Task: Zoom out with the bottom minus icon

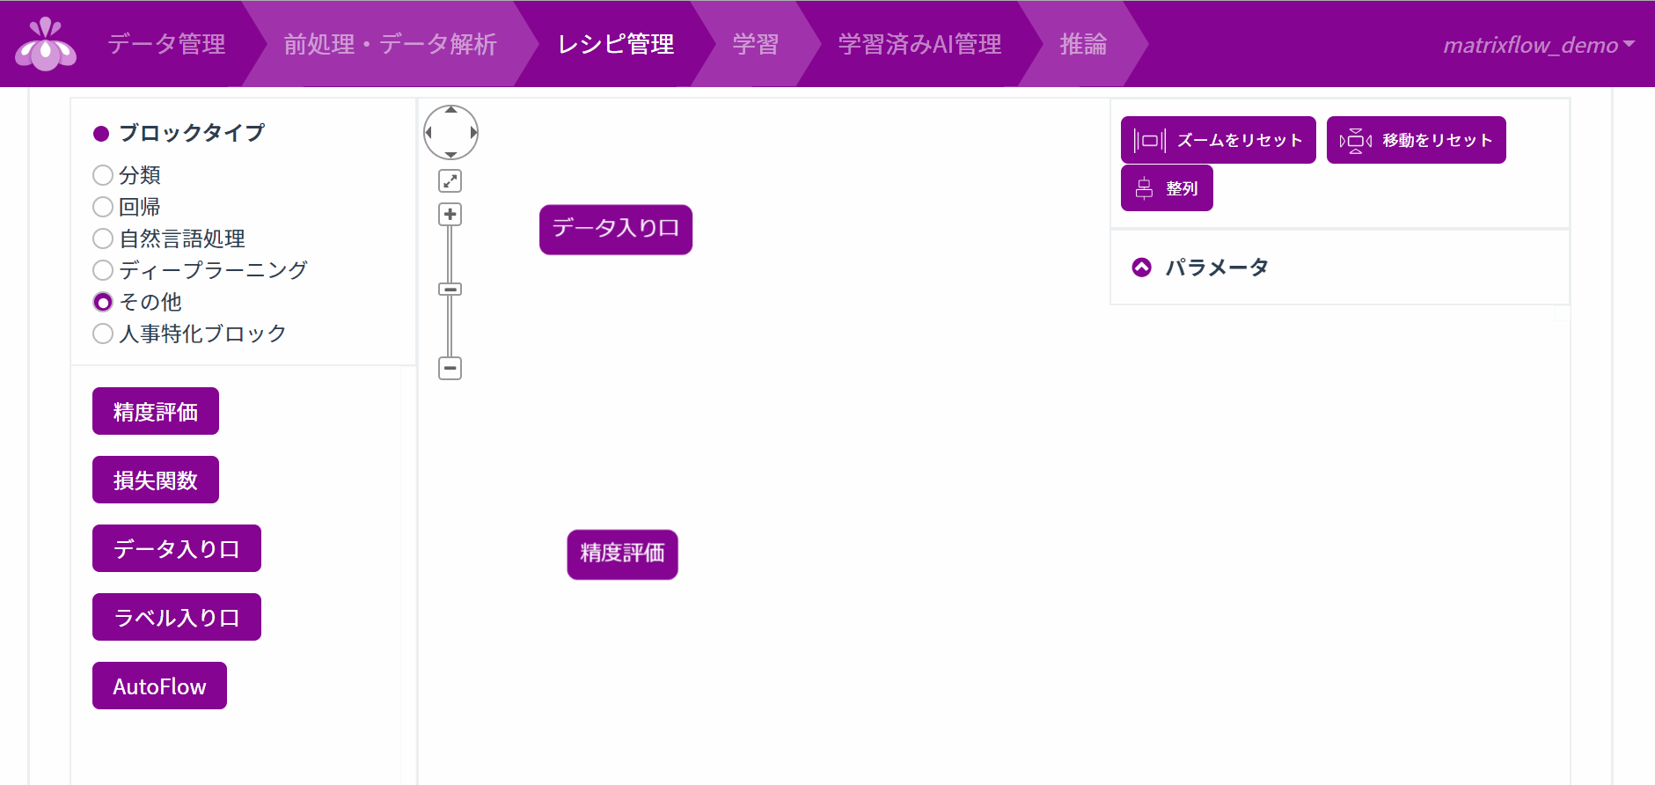Action: tap(450, 369)
